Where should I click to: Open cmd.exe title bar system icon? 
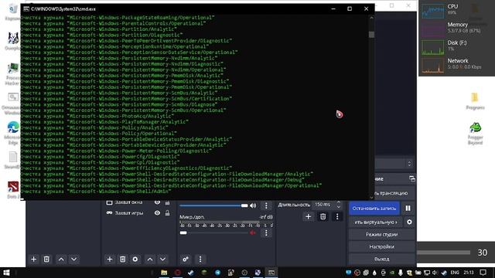[26, 8]
